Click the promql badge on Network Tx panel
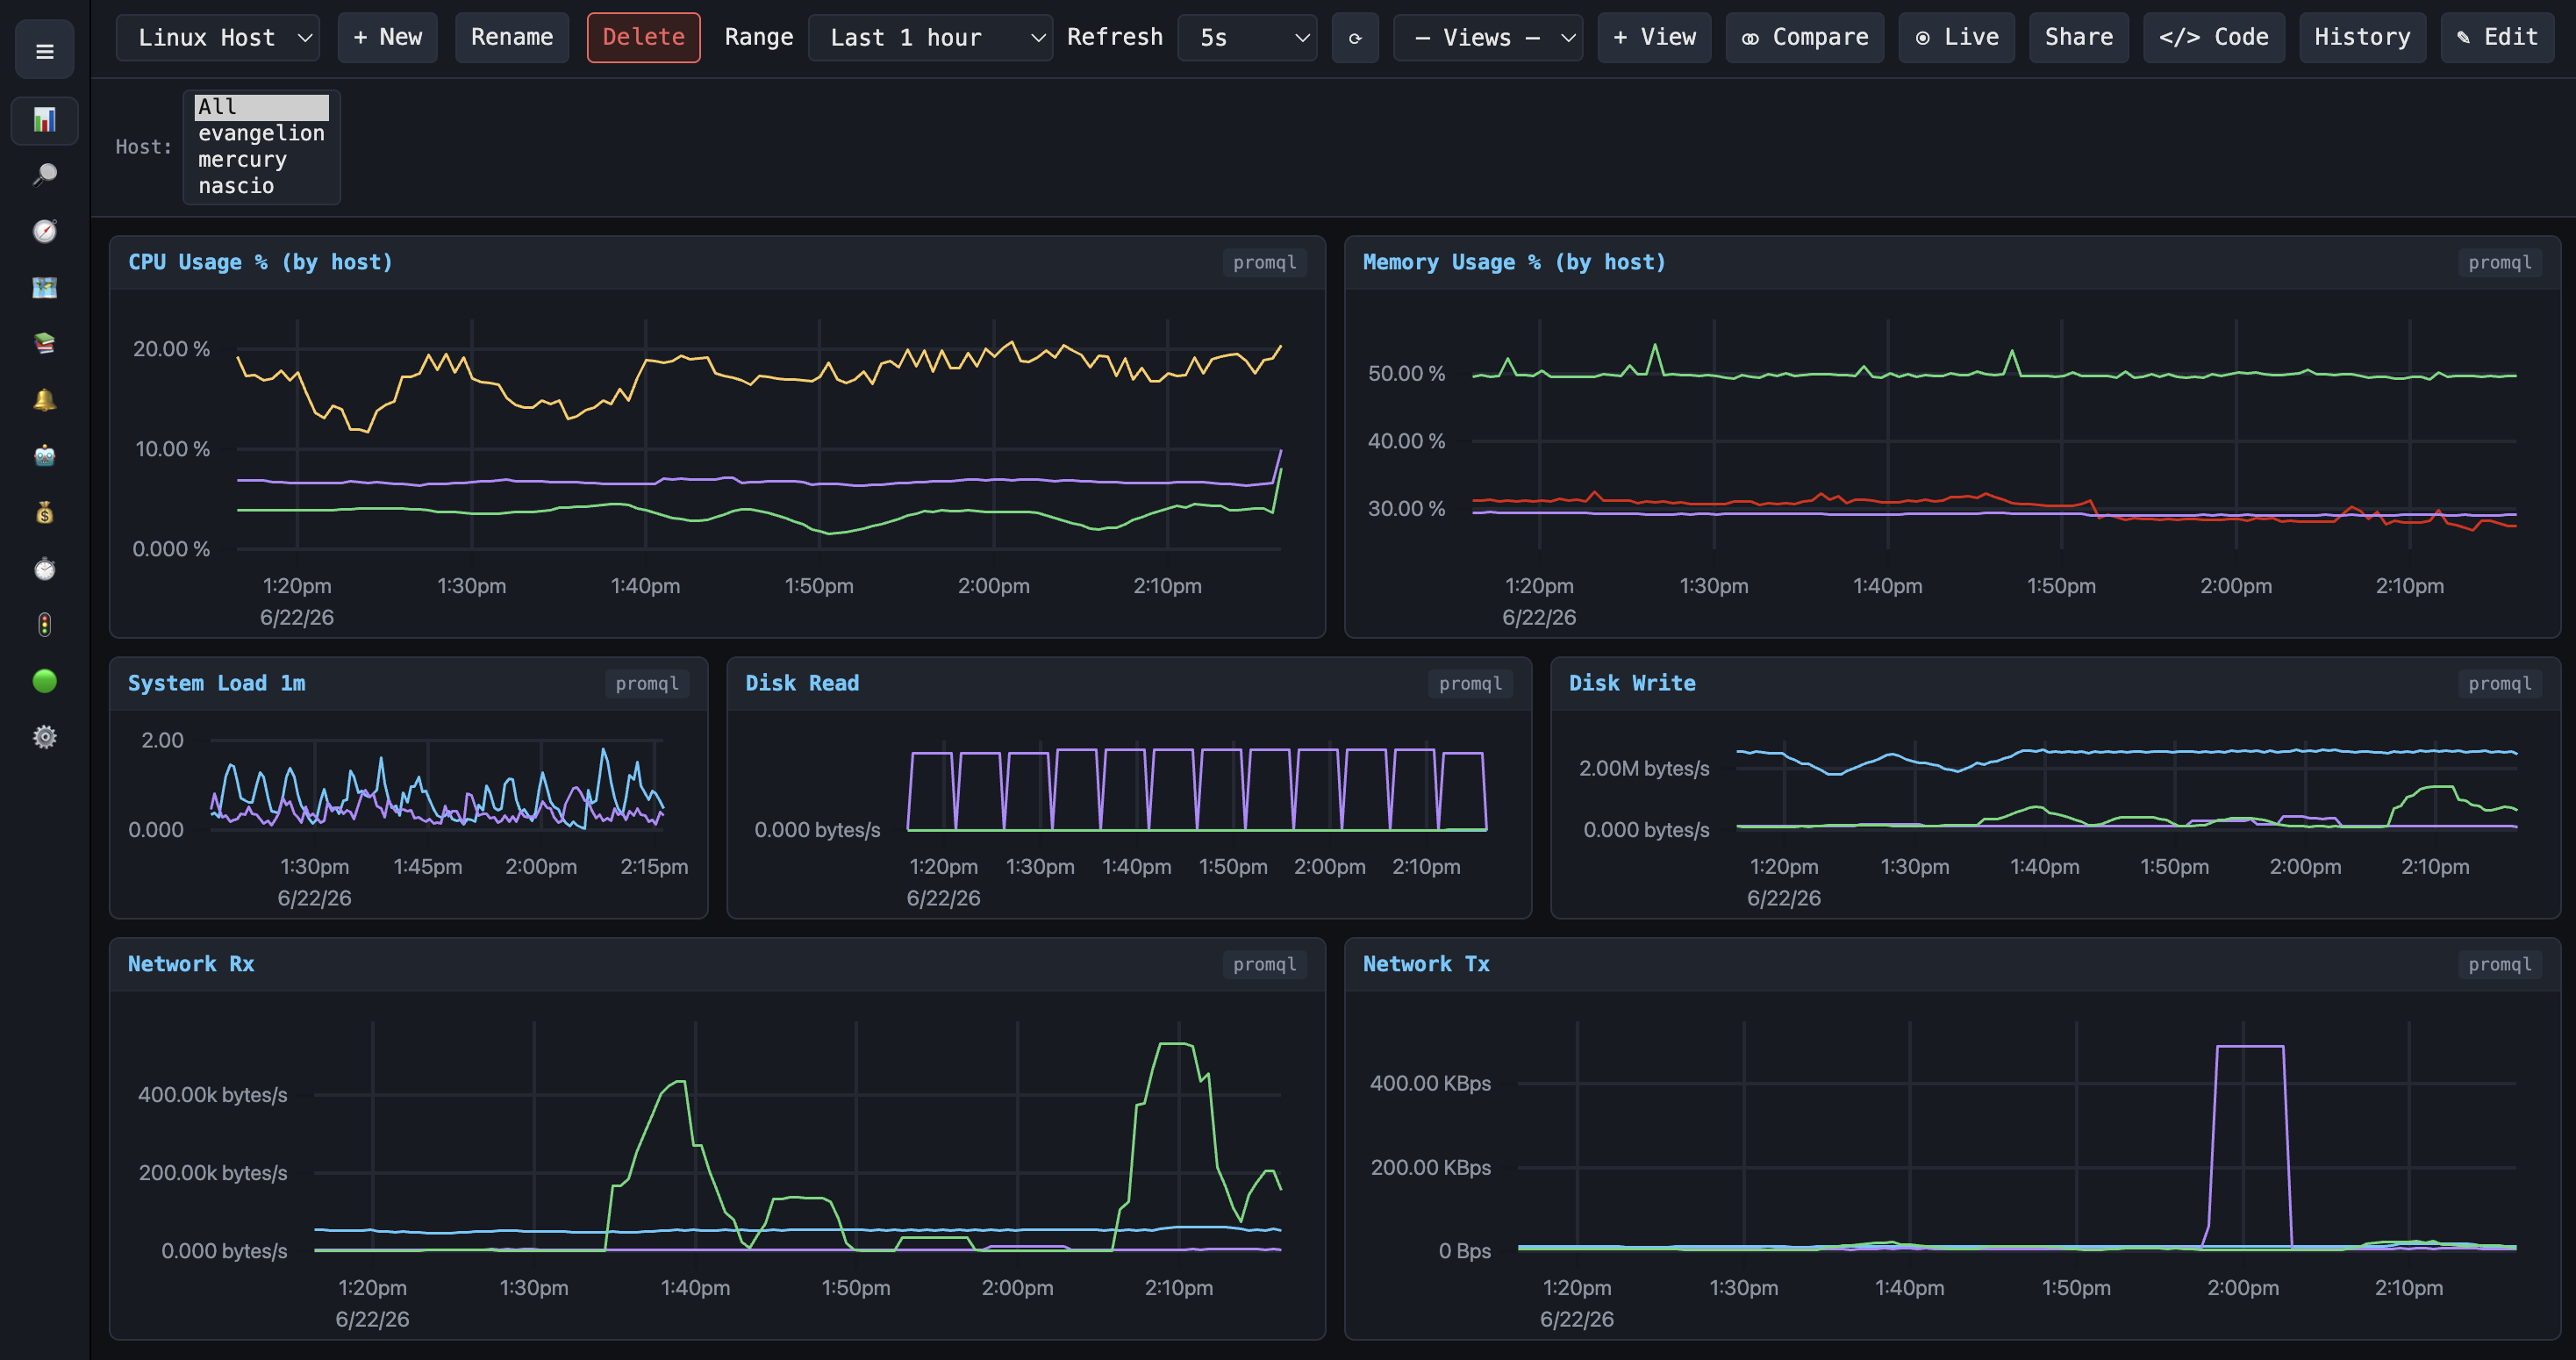Viewport: 2576px width, 1360px height. point(2499,965)
